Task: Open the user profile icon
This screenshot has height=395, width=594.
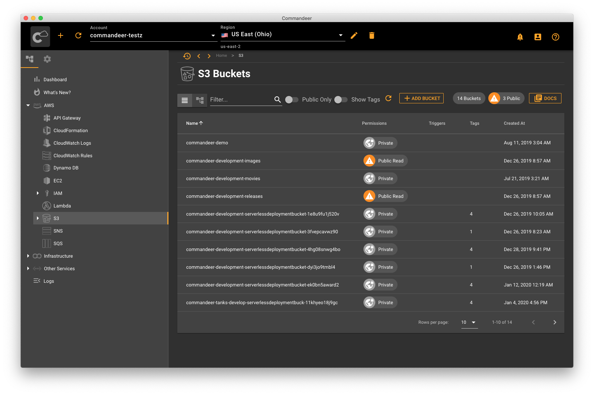Action: tap(538, 37)
